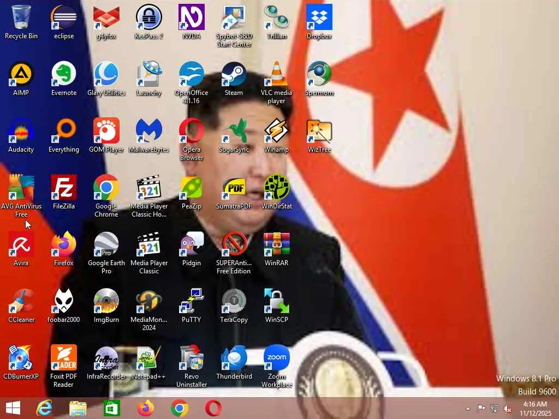Screen dimensions: 559x419
Task: Open the Action Center flag icon
Action: (481, 408)
